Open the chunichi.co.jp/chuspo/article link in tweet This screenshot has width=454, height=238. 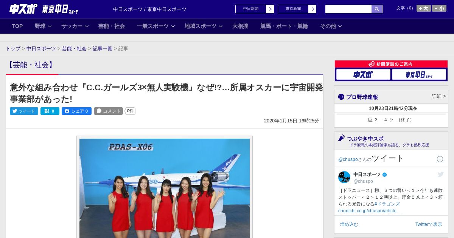pos(370,211)
